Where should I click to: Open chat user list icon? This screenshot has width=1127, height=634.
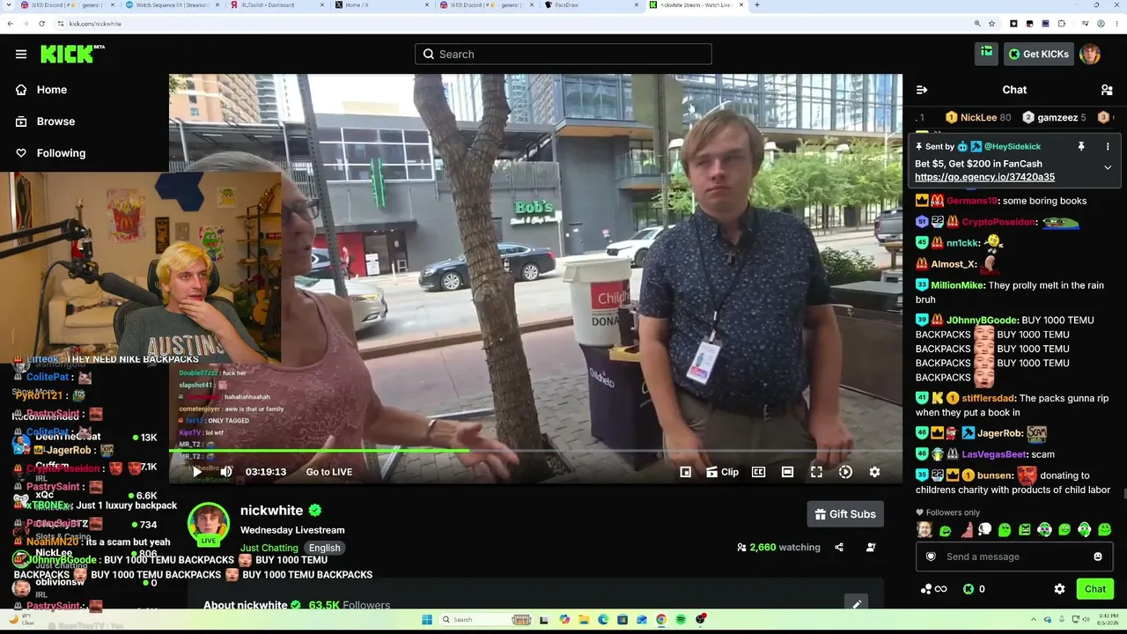point(1107,90)
